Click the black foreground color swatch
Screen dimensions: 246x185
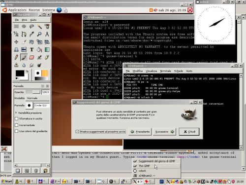[20, 74]
